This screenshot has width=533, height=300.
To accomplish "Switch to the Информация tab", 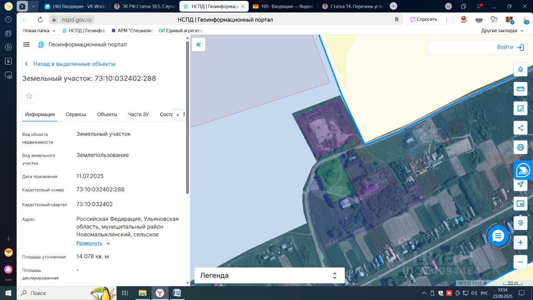I will (40, 115).
